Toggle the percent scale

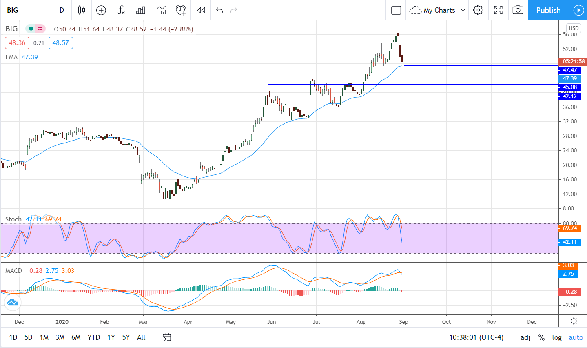click(541, 337)
